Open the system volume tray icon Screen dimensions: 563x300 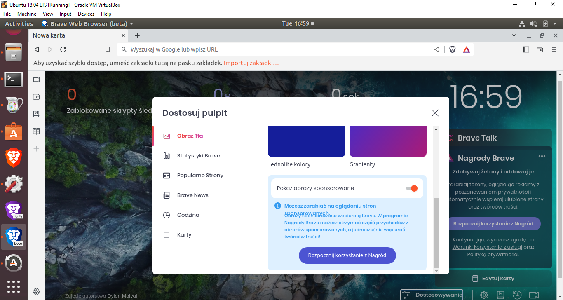(x=534, y=24)
